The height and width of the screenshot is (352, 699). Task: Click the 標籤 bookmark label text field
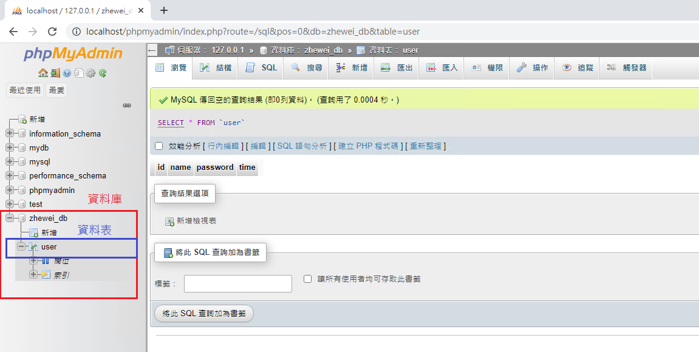[237, 283]
